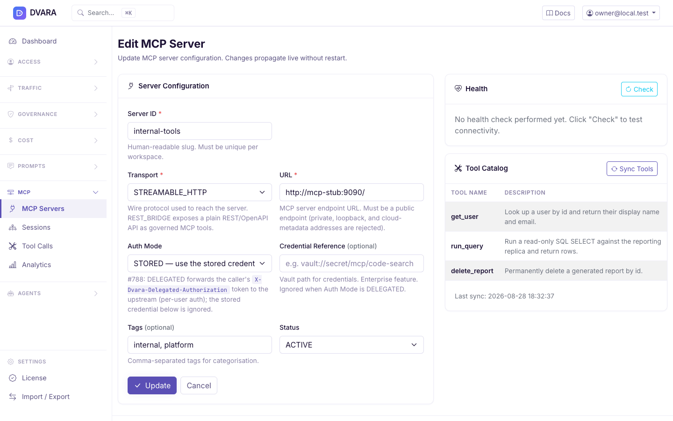Expand the Access section
Image resolution: width=673 pixels, height=421 pixels.
point(53,62)
